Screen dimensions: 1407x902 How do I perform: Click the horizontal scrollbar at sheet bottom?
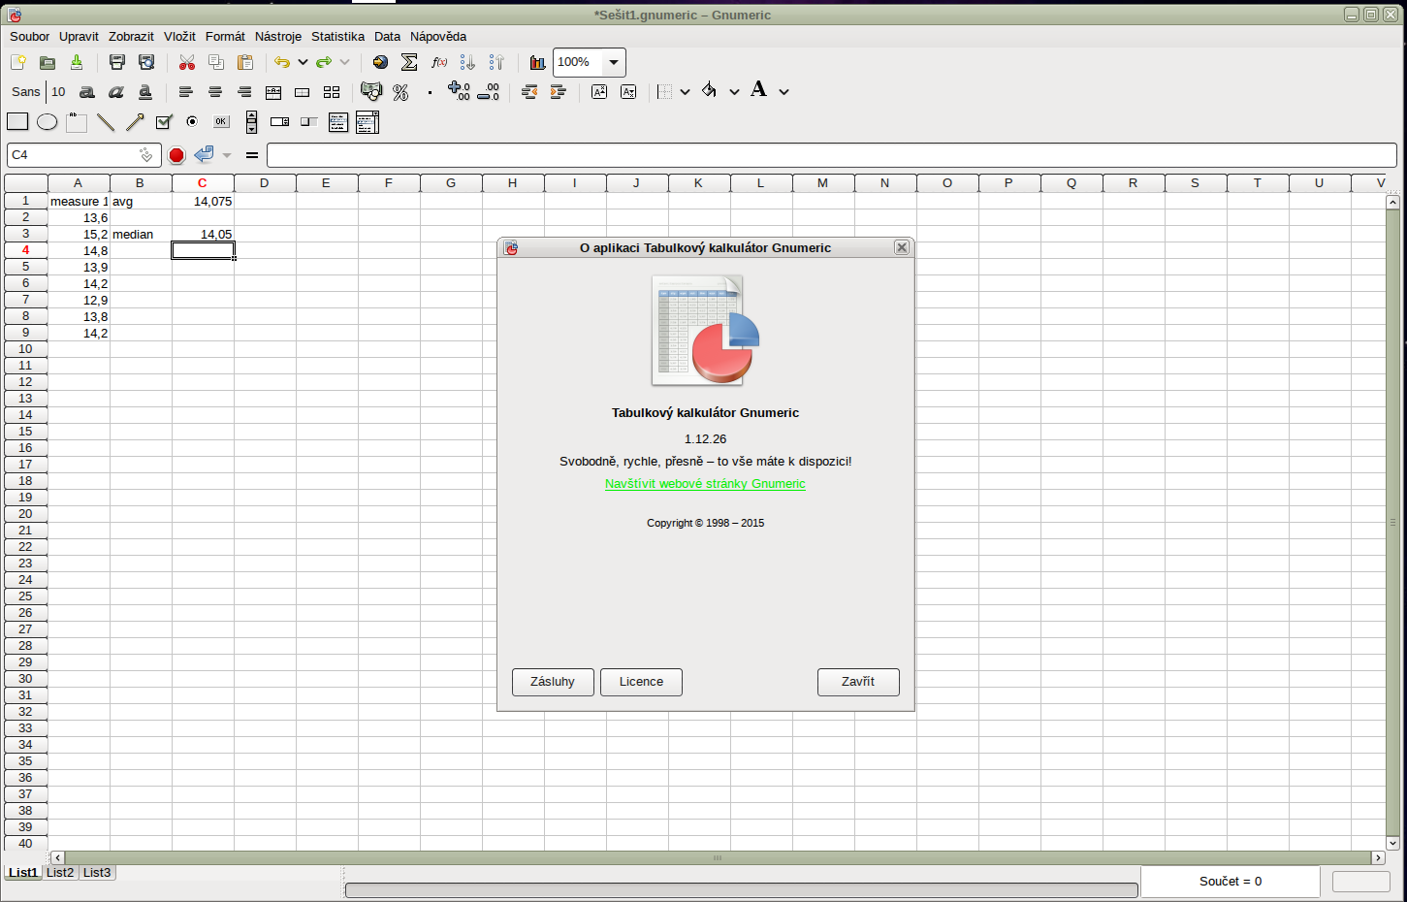point(718,857)
